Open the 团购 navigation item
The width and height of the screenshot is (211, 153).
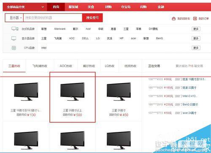(x=108, y=7)
